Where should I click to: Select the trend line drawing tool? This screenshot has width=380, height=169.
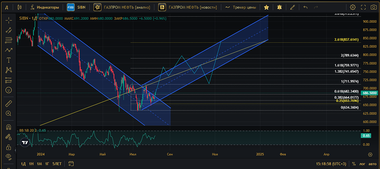[9, 30]
